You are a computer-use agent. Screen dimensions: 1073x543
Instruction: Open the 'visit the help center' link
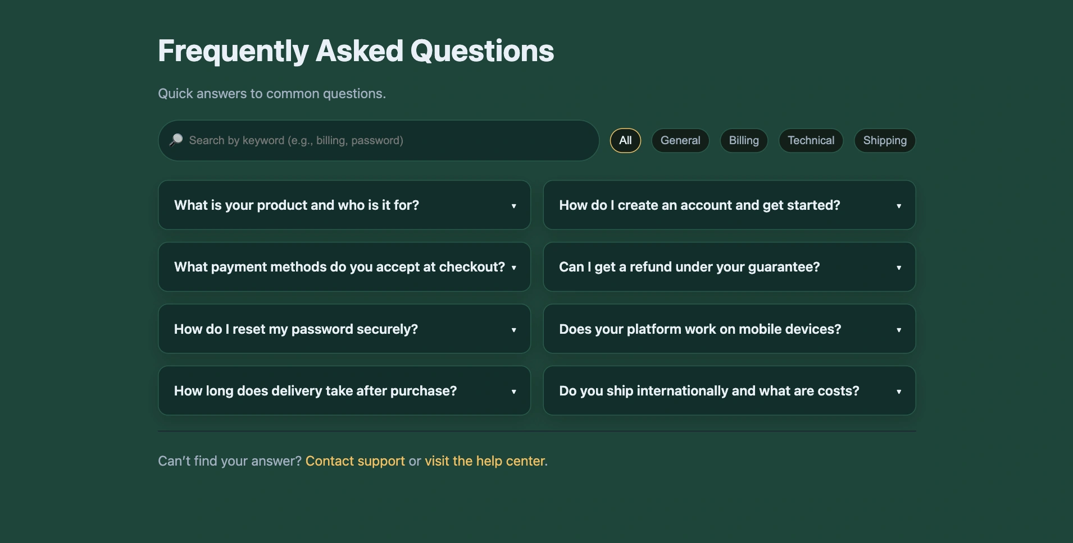[x=485, y=461]
